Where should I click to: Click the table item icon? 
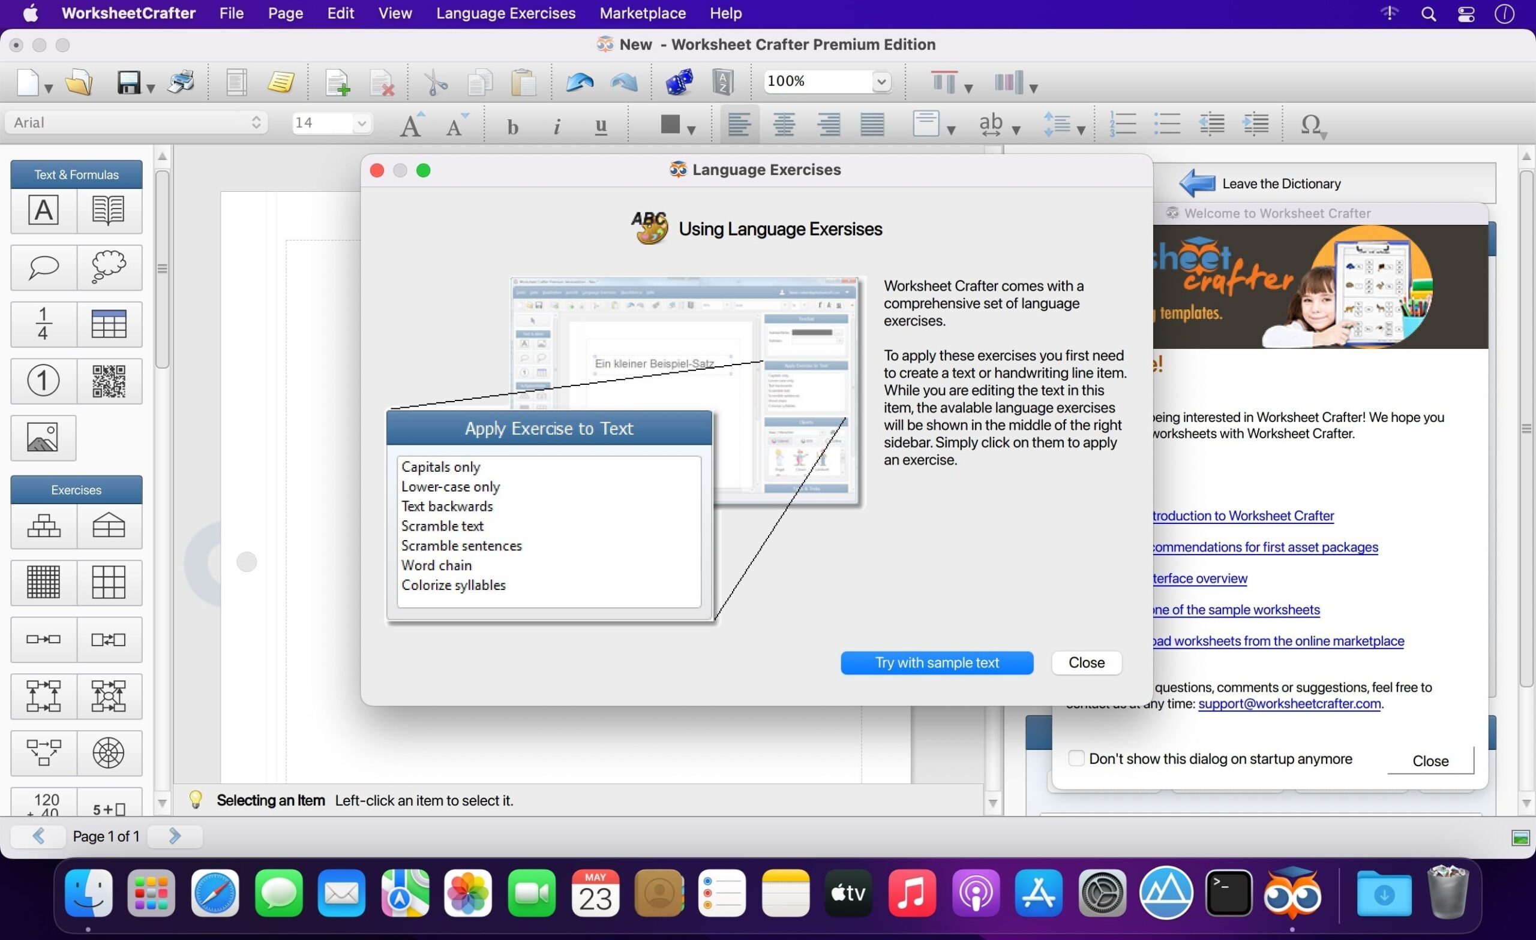(x=109, y=324)
